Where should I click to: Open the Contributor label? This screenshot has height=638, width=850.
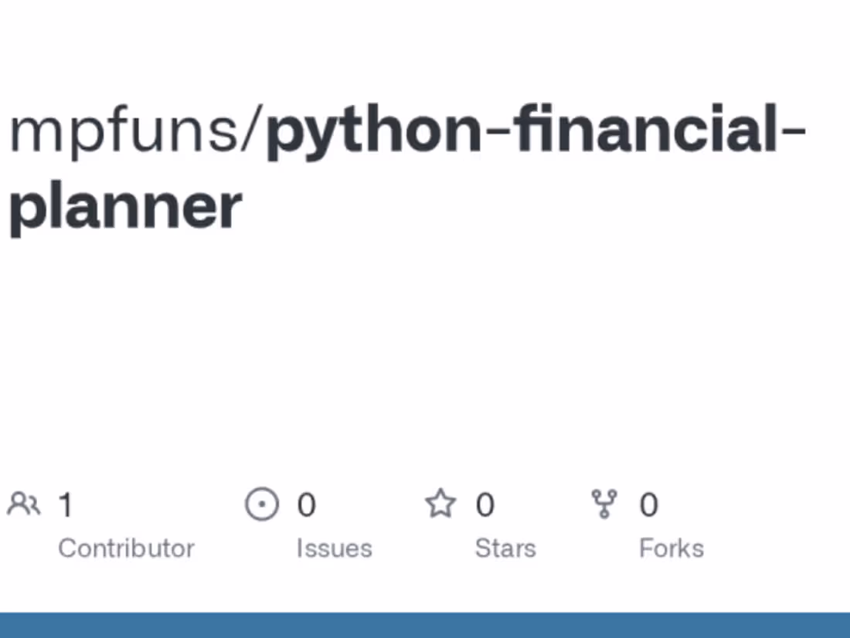[x=126, y=548]
